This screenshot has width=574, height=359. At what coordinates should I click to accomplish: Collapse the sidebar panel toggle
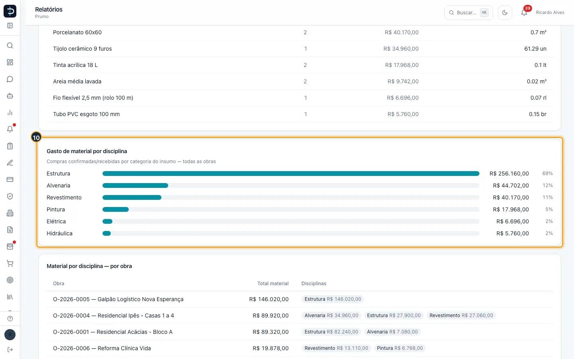(x=10, y=26)
